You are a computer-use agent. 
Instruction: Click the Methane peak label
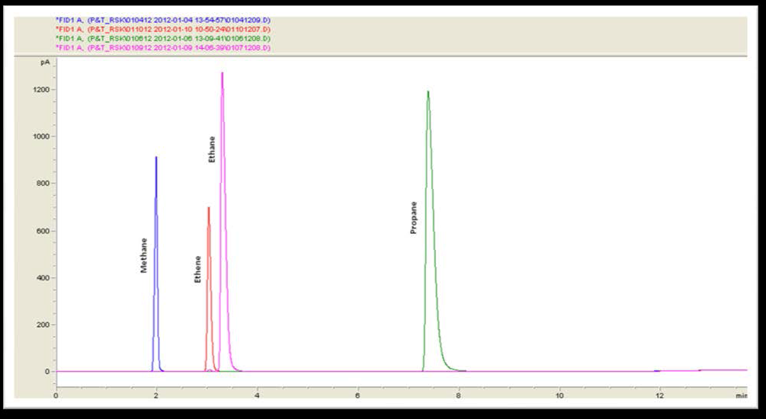tap(143, 255)
